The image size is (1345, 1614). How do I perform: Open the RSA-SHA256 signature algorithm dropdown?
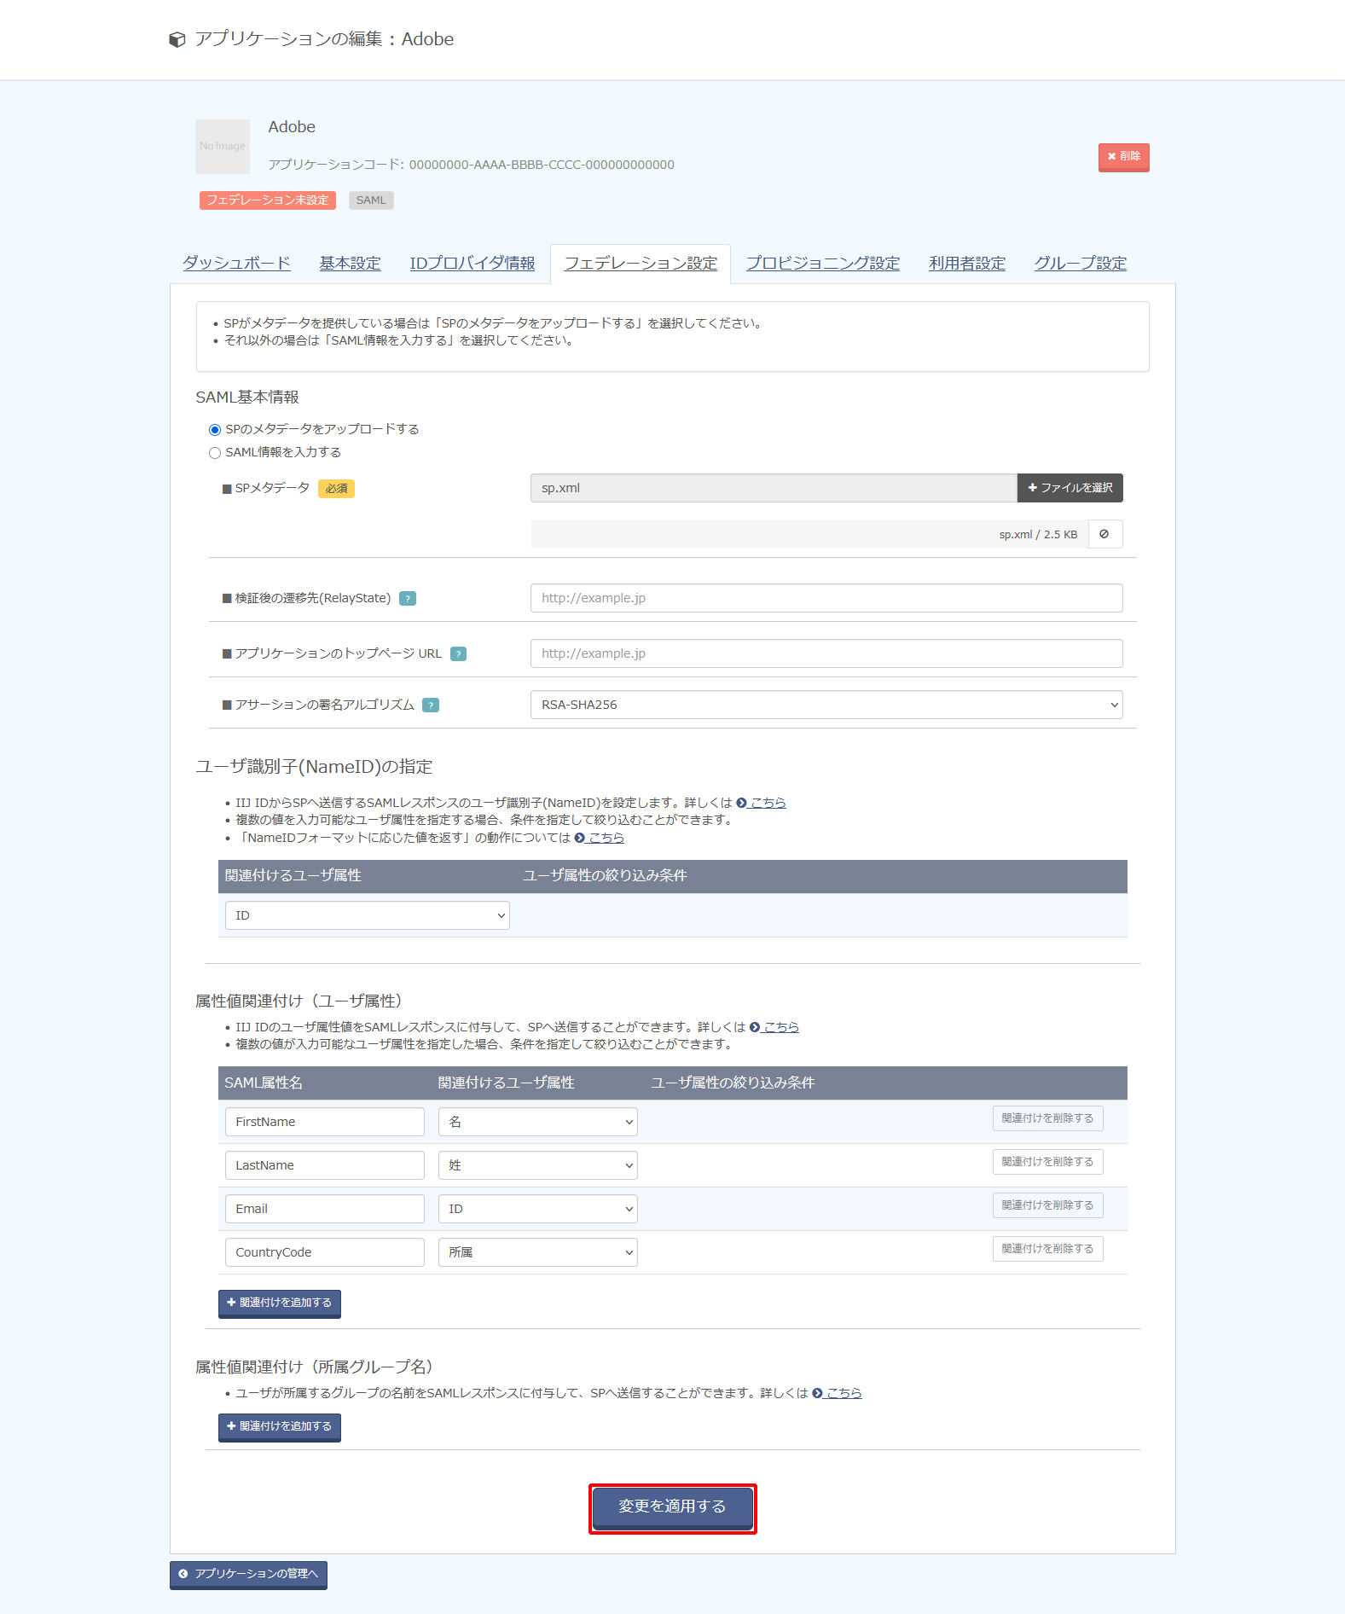pyautogui.click(x=826, y=705)
